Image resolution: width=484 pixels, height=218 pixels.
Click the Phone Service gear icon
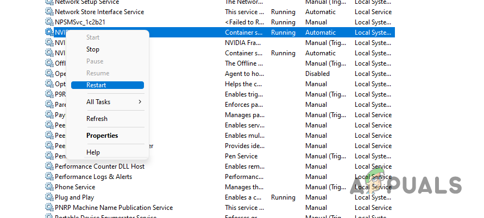(x=49, y=187)
